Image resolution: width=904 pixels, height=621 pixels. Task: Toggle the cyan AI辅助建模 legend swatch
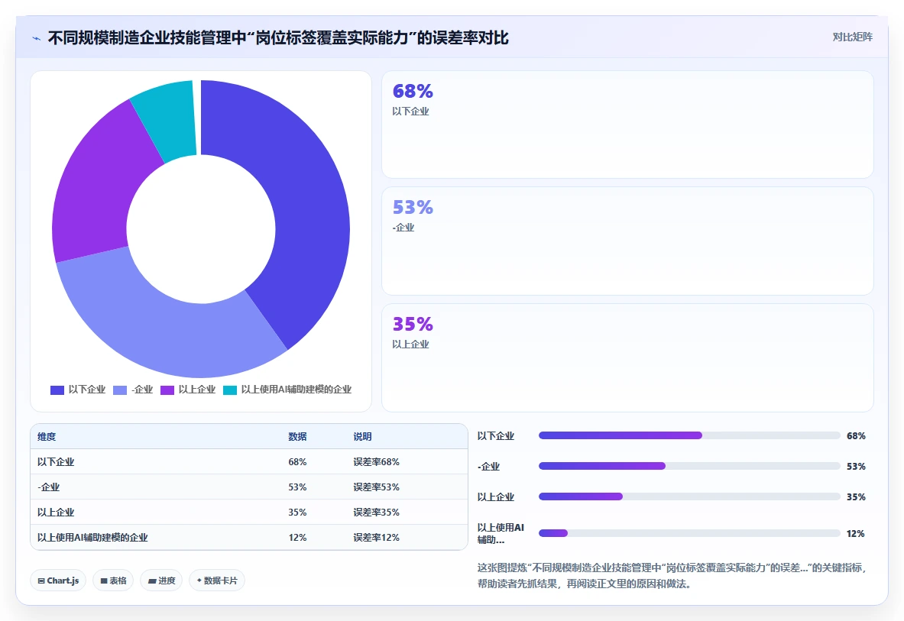pyautogui.click(x=230, y=390)
